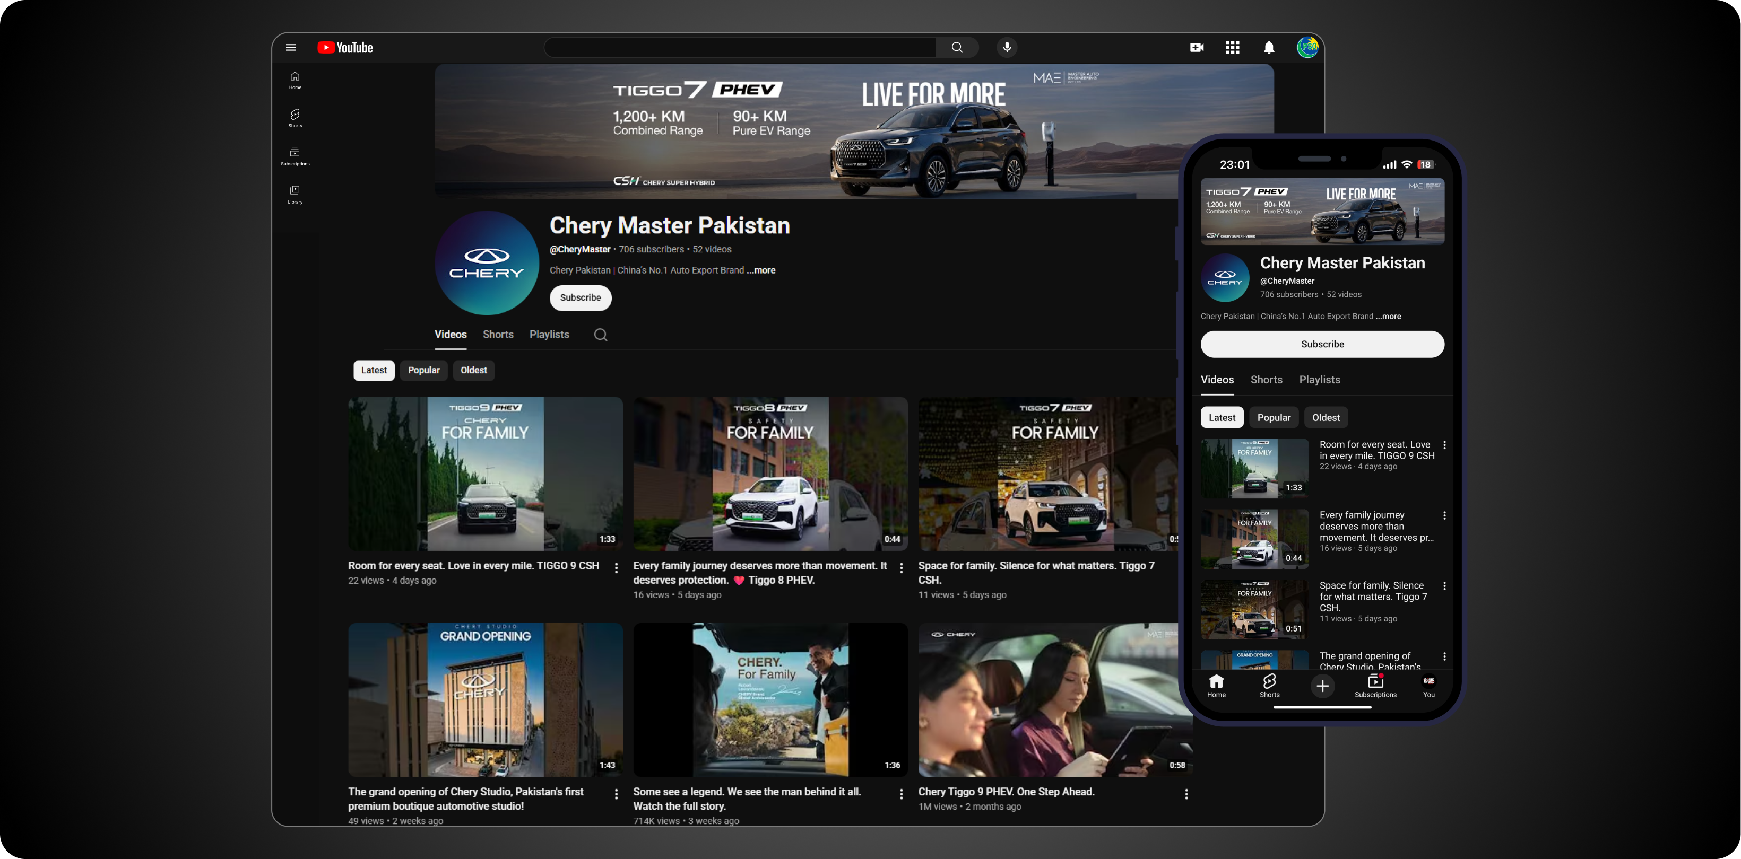The width and height of the screenshot is (1741, 859).
Task: Tap phone thumbnail with 0:51 duration
Action: (x=1254, y=609)
